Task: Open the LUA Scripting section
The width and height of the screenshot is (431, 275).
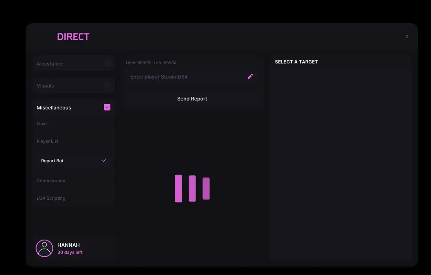Action: (x=51, y=198)
